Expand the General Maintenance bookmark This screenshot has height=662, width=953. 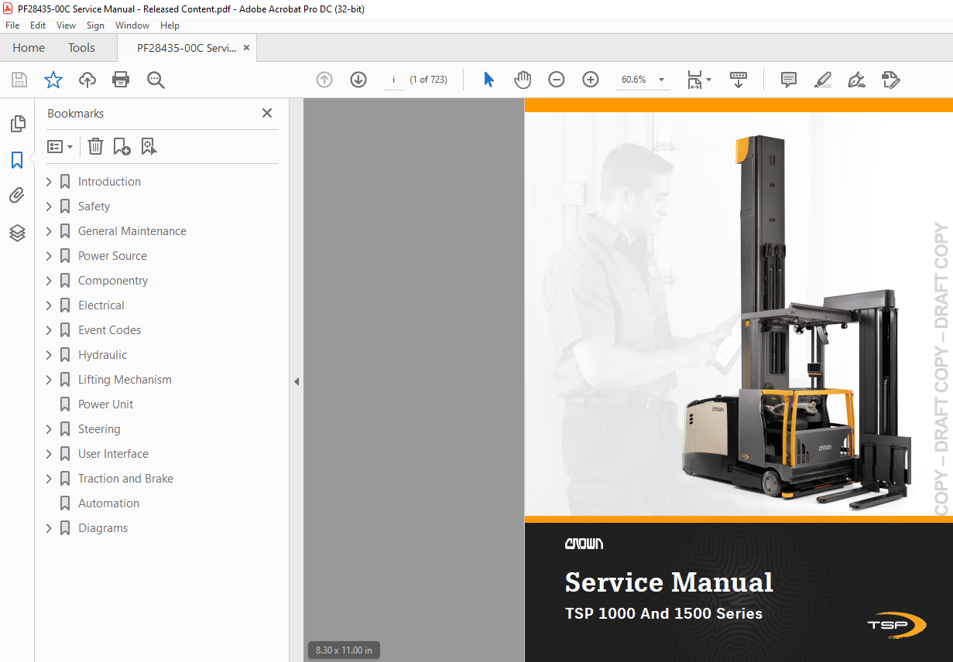49,231
